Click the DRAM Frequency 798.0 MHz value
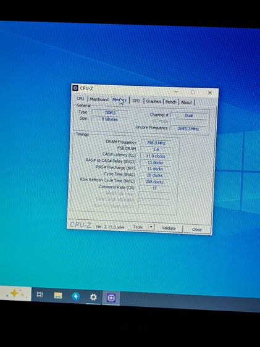260x347 pixels. click(x=156, y=143)
